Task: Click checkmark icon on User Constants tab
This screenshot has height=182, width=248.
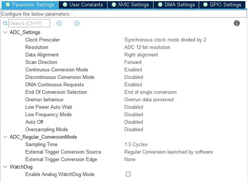Action: tap(65, 5)
